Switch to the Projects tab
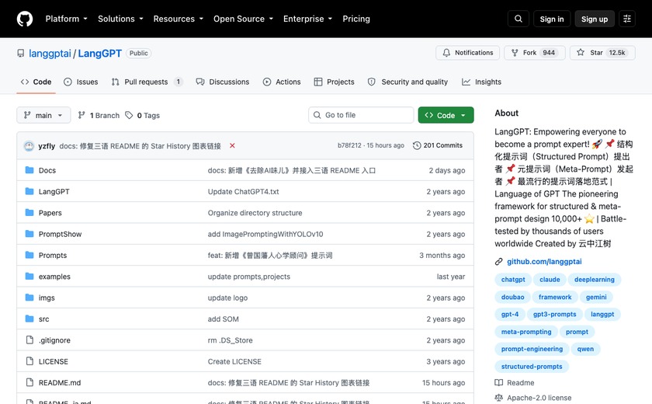652x404 pixels. pos(335,82)
